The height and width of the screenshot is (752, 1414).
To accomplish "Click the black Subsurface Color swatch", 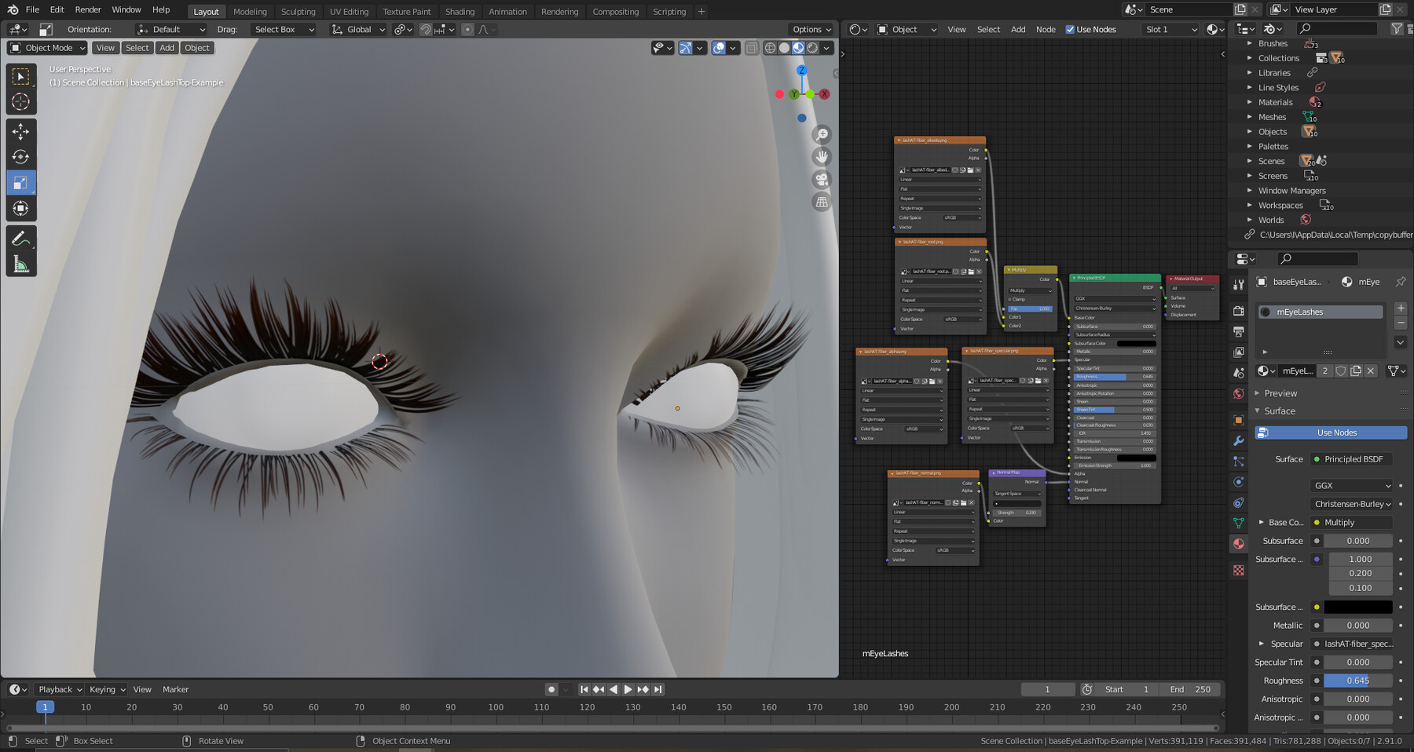I will (1358, 607).
